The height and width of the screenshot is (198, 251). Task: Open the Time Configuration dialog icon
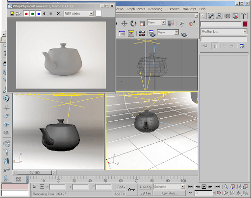tap(219, 193)
